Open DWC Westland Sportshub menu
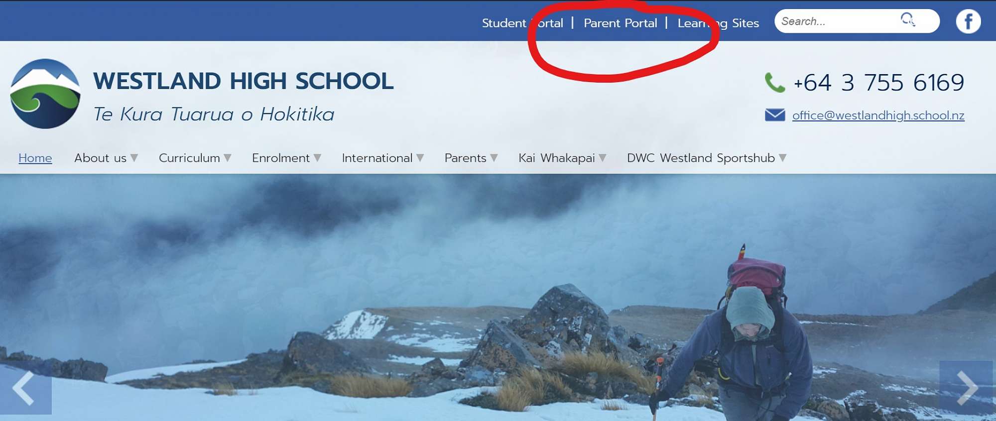The width and height of the screenshot is (996, 421). 707,158
